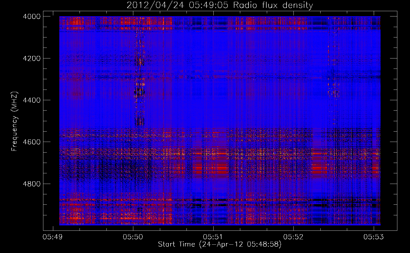Select the 4000 frequency axis label
The image size is (410, 253).
32,16
